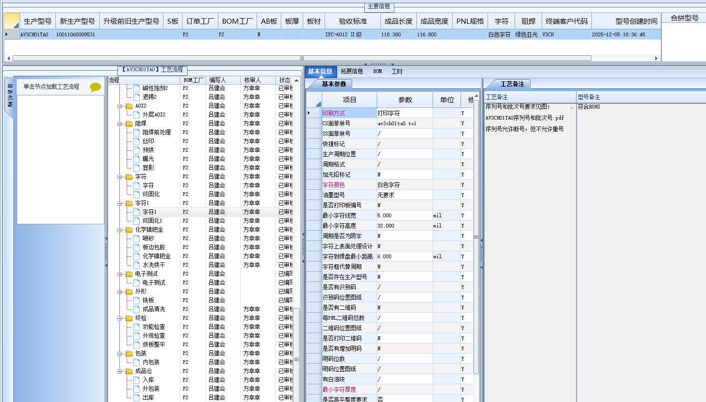Collapse the 阻焊 tree node
This screenshot has width=706, height=402.
[120, 124]
